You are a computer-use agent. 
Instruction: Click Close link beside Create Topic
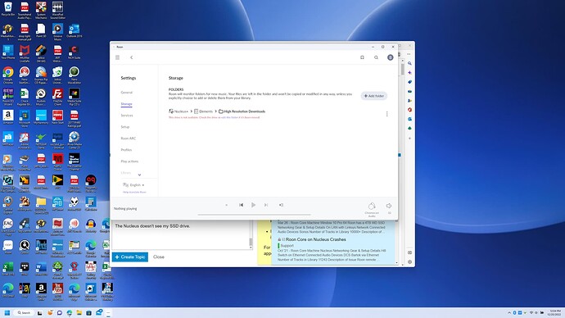click(x=159, y=257)
